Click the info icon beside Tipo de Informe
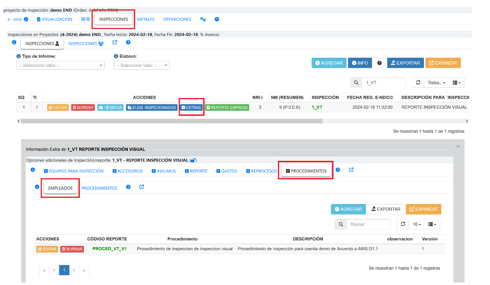The width and height of the screenshot is (490, 285). click(x=19, y=56)
